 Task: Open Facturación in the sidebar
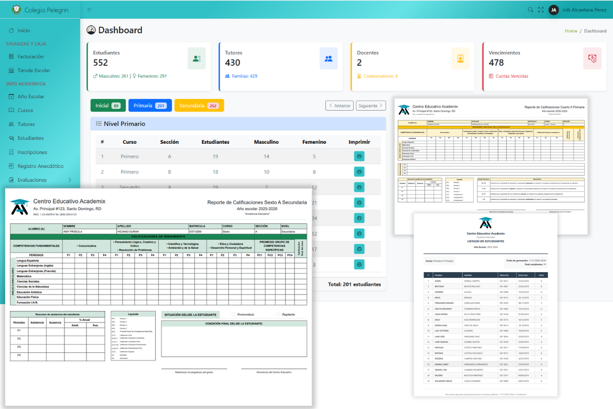(30, 57)
